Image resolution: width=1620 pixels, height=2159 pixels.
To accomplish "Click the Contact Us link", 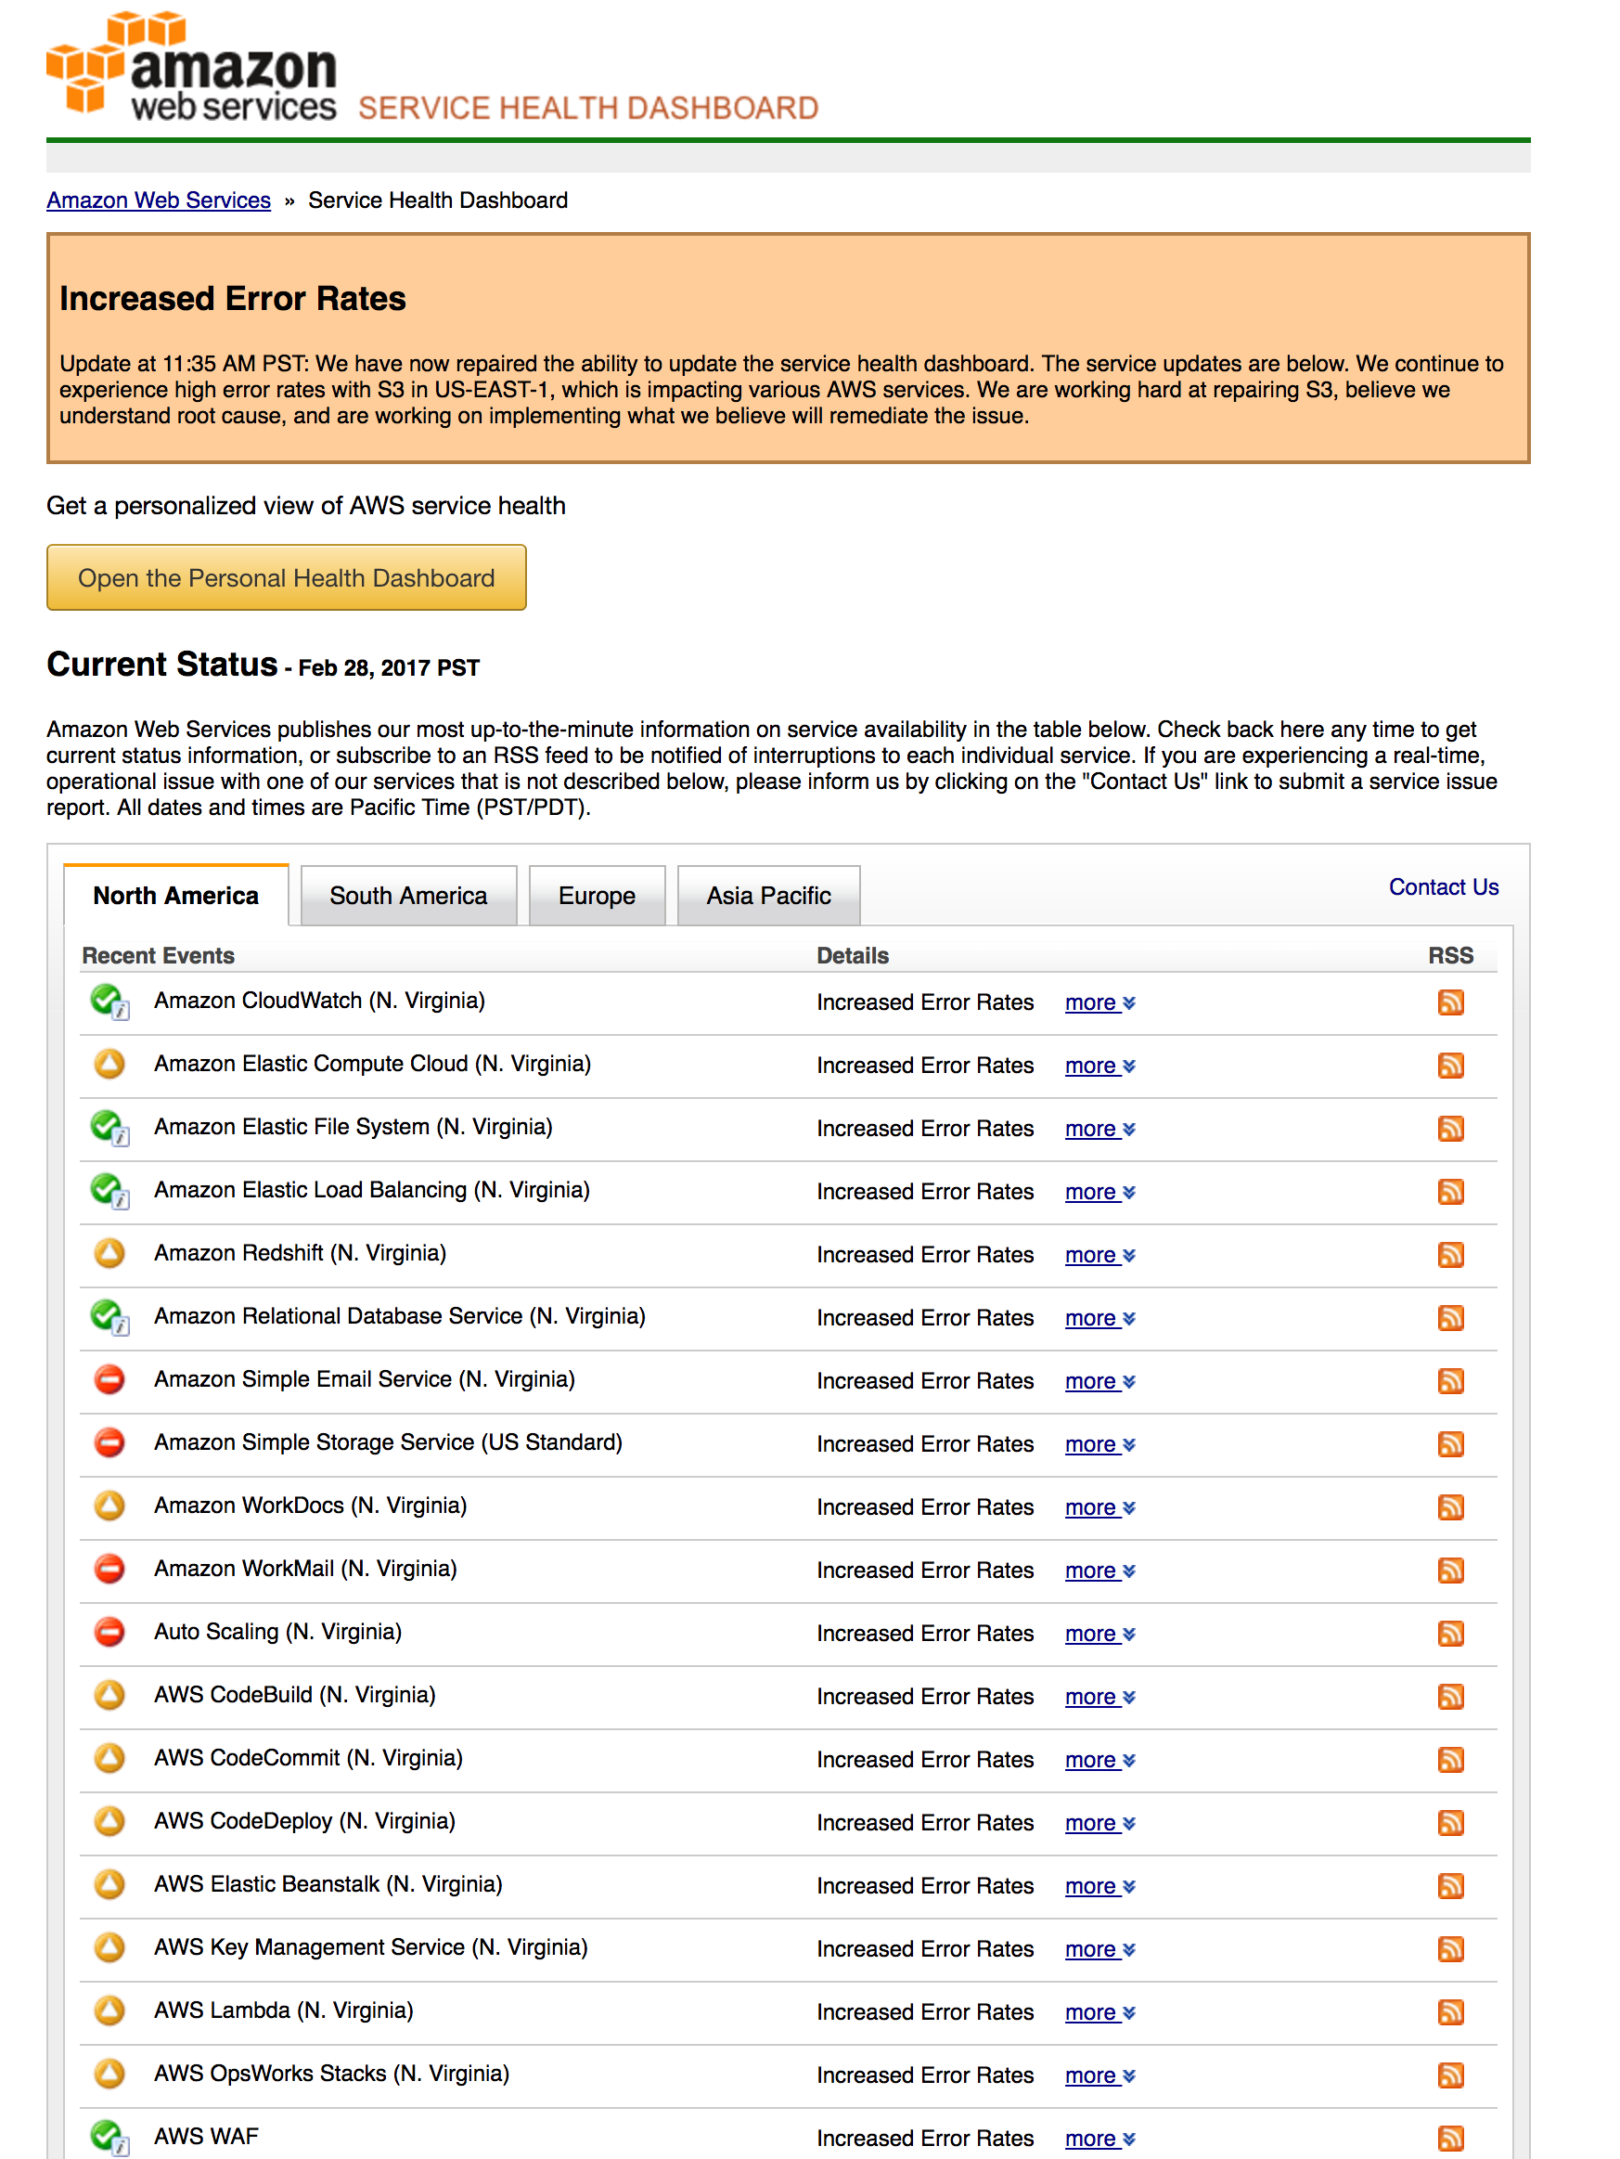I will tap(1444, 887).
